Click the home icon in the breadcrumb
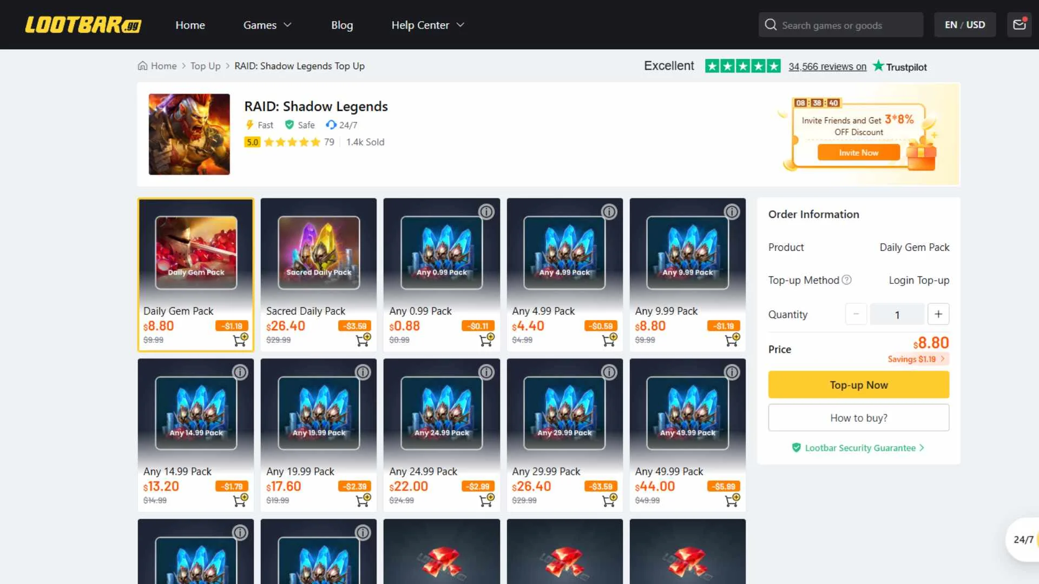1039x584 pixels. (x=141, y=65)
